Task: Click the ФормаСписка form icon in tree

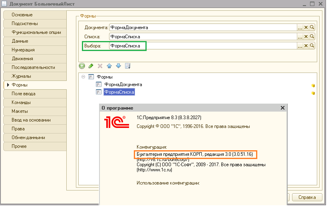Action: pos(99,92)
